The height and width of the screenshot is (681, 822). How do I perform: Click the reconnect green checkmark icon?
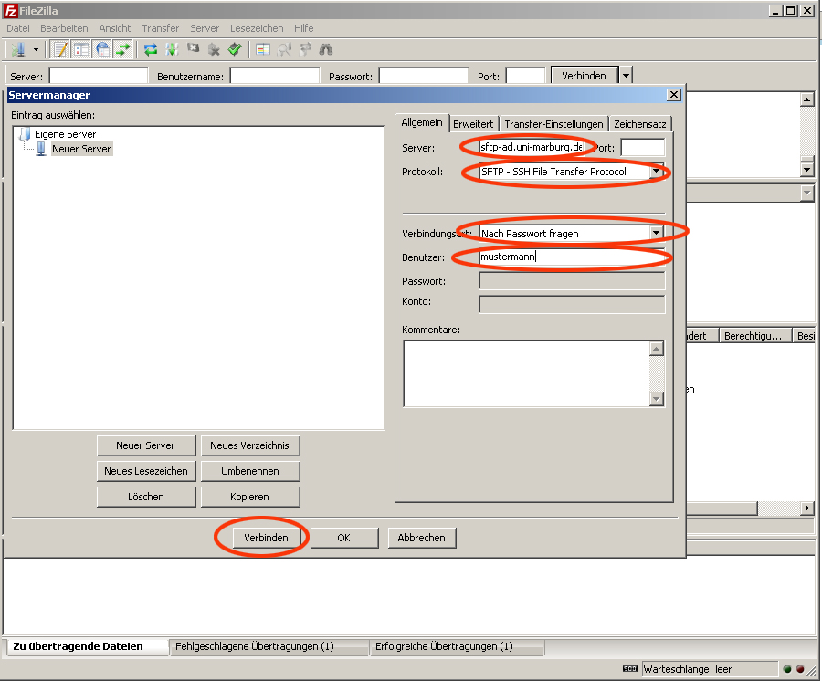pyautogui.click(x=235, y=50)
